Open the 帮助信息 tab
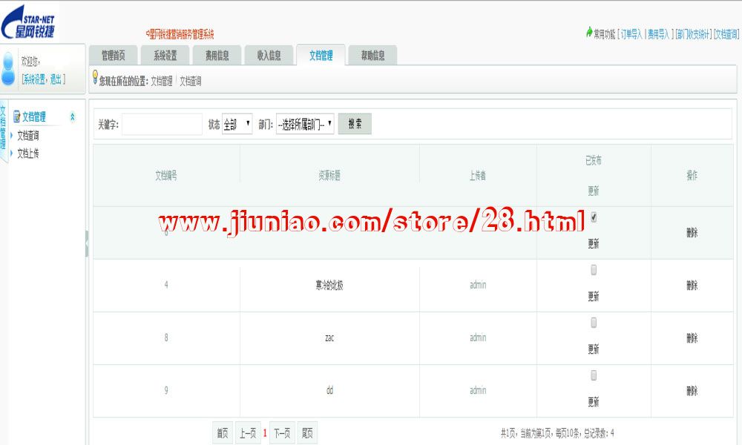Screen dimensions: 742x445 tap(373, 56)
